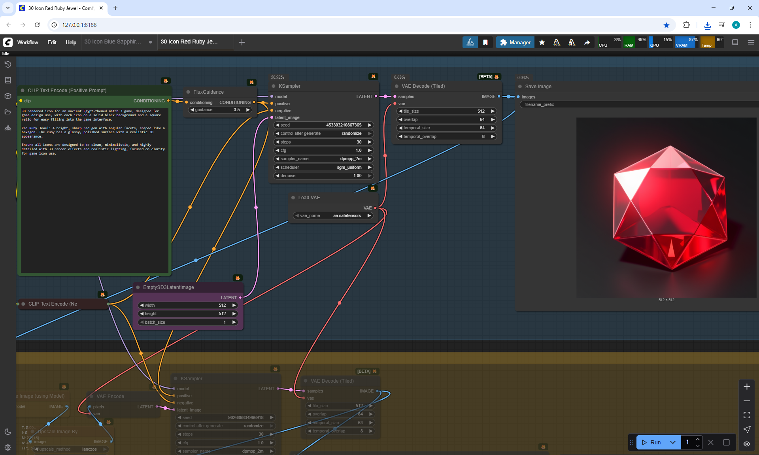The image size is (759, 455).
Task: Switch to 30 Icon Blue Sapphire tab
Action: coord(113,42)
